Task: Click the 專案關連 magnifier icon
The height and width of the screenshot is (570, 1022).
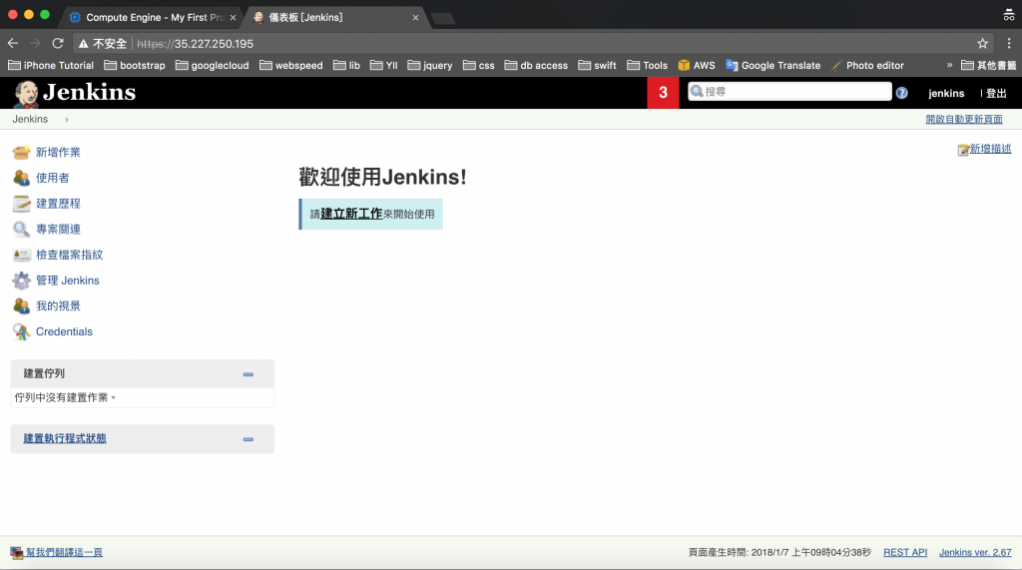Action: (x=21, y=229)
